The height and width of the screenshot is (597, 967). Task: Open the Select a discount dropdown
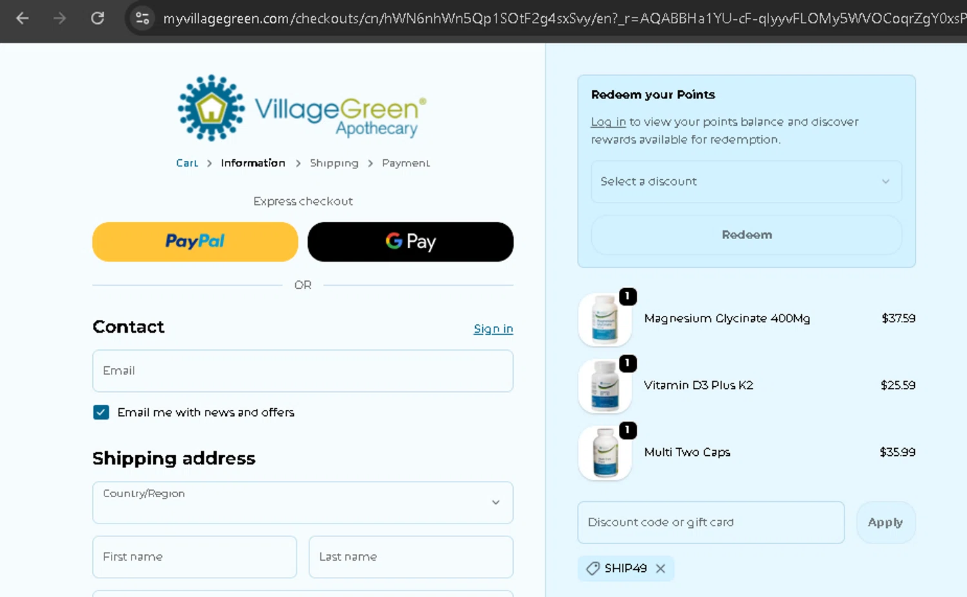747,182
